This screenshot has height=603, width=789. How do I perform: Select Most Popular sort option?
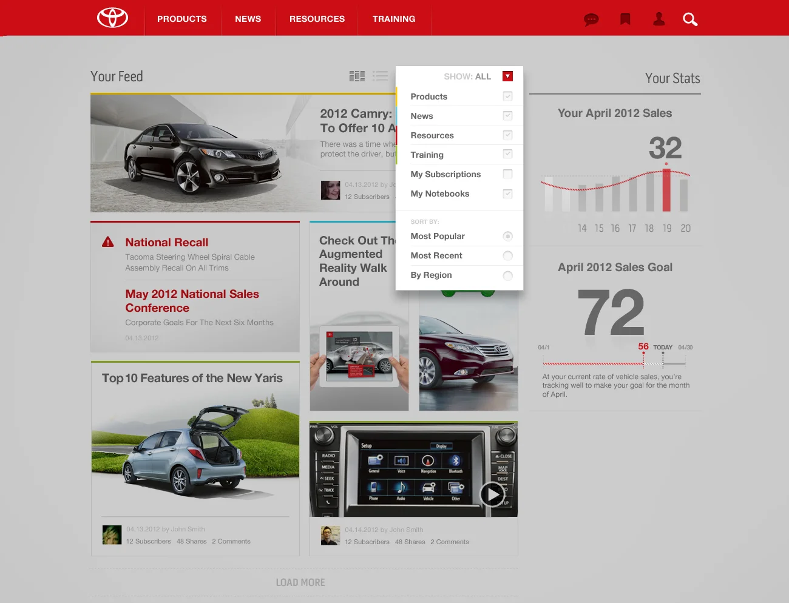[x=508, y=236]
